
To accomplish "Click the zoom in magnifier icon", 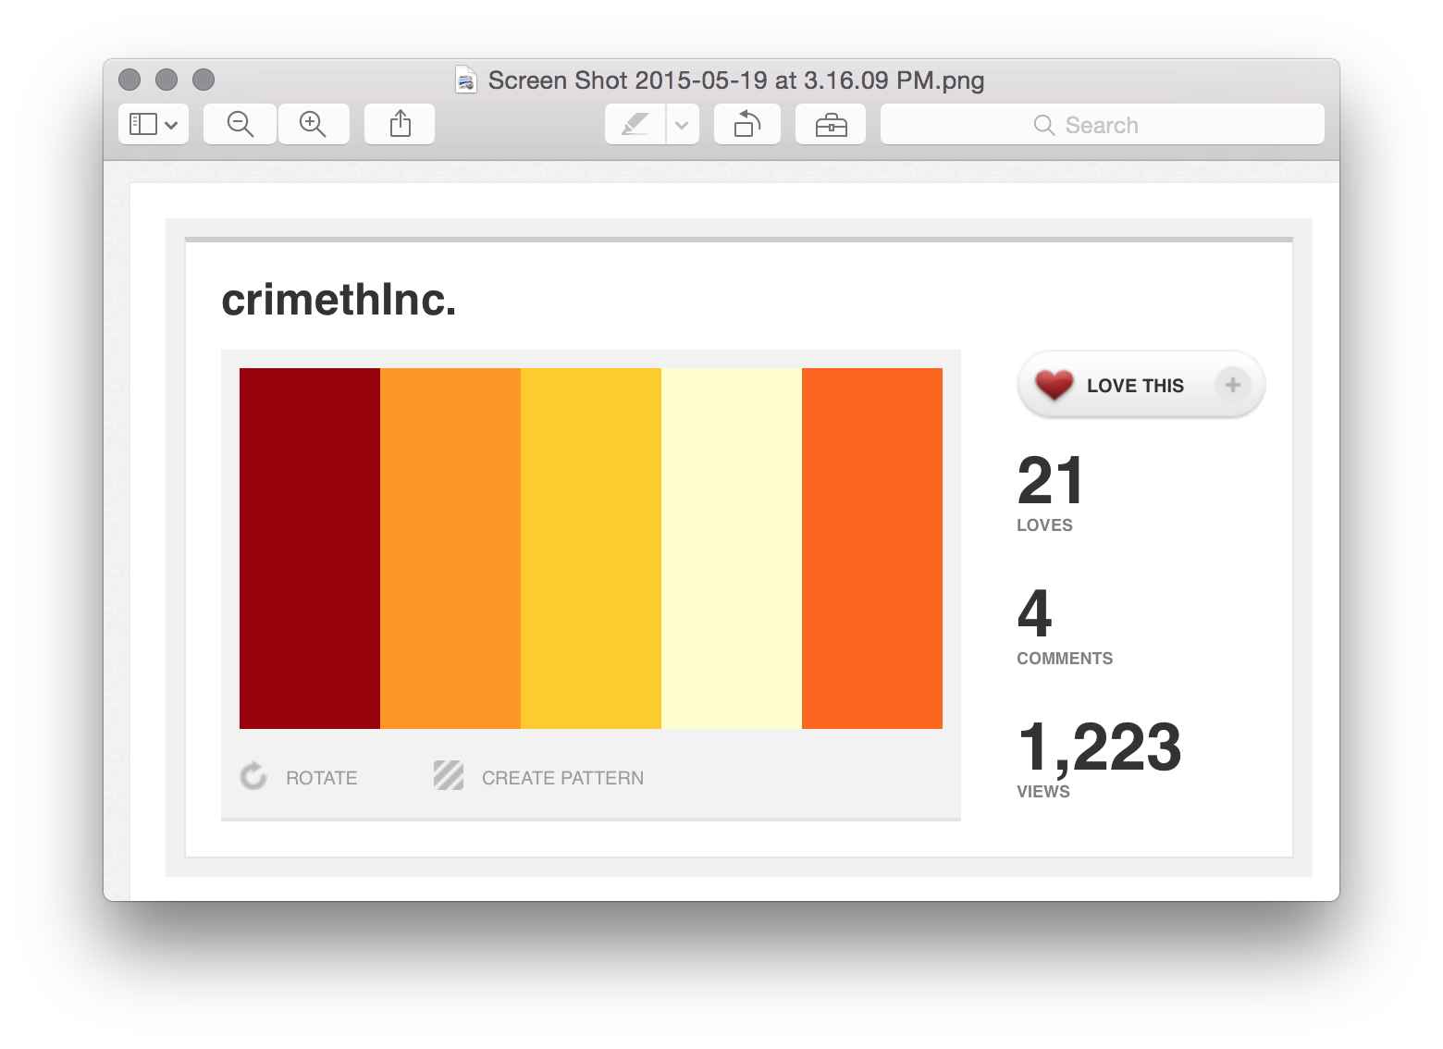I will tap(314, 124).
